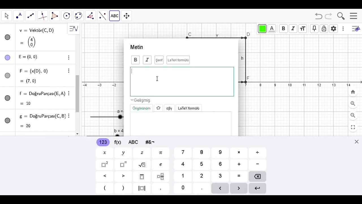Undo the last action
Screen dimensions: 362x204
click(318, 16)
